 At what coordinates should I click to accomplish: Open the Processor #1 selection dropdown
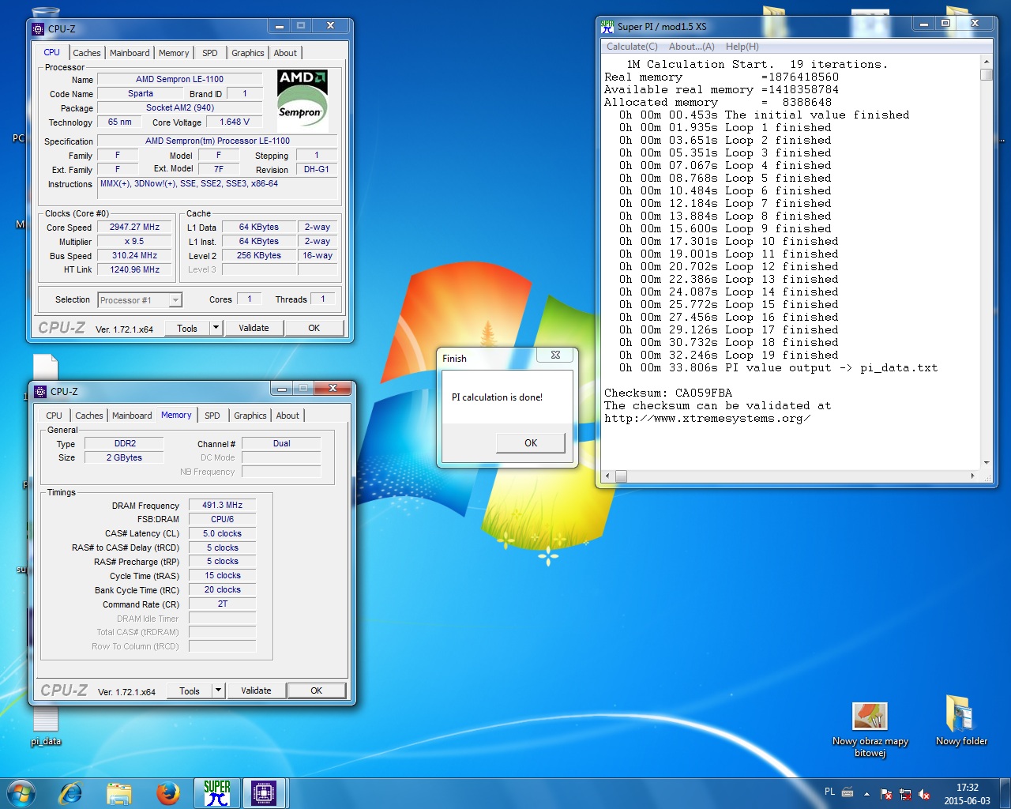pos(140,300)
